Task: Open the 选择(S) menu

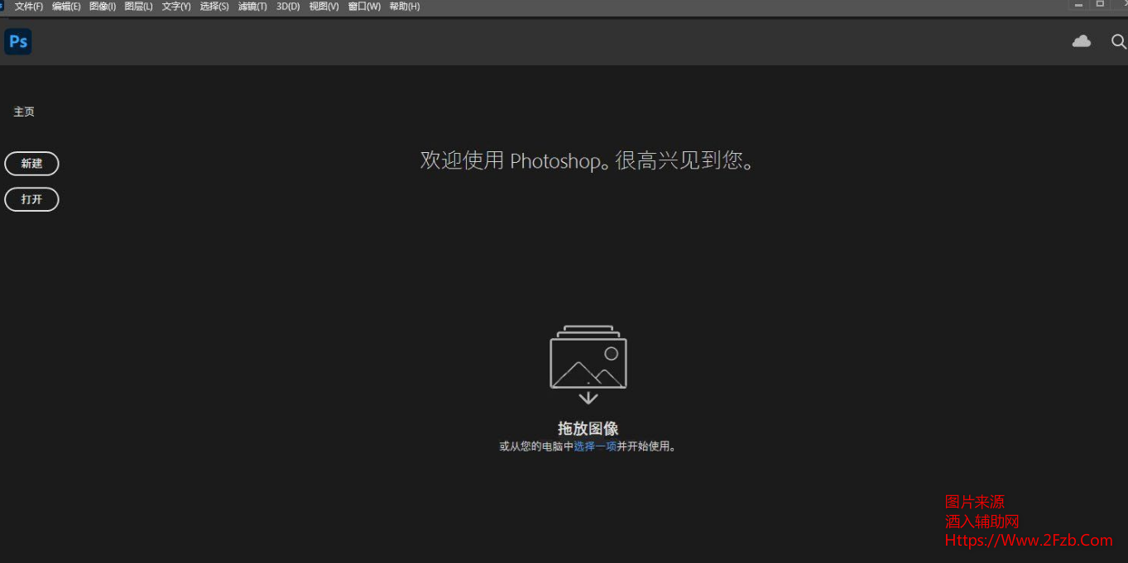Action: [x=214, y=7]
